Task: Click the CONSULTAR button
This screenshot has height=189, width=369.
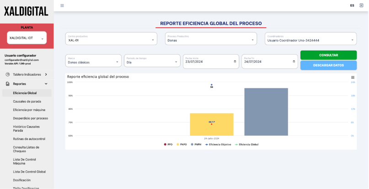Action: (x=328, y=55)
